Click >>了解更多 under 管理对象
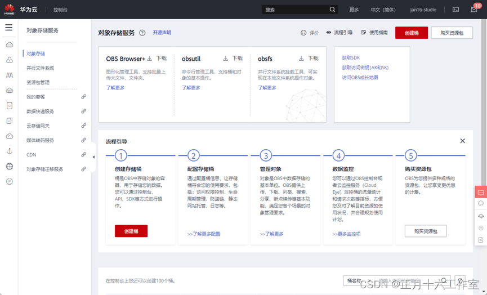This screenshot has height=295, width=487. coord(272,234)
